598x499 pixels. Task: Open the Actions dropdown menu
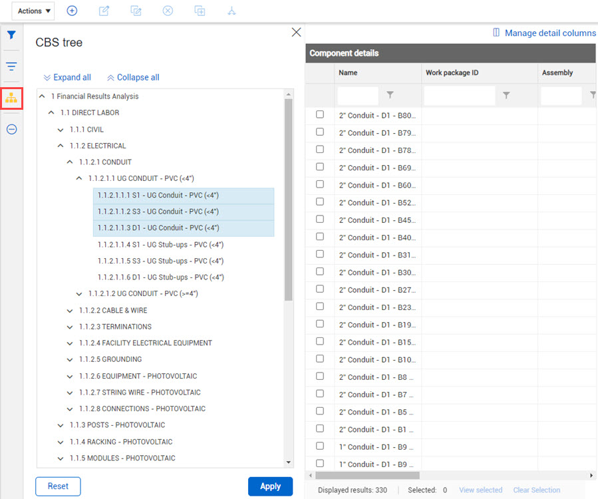(x=33, y=11)
